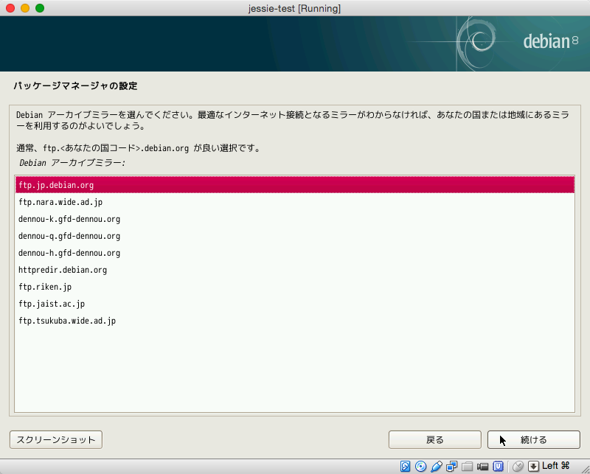Open the USB devices status icon

click(436, 466)
